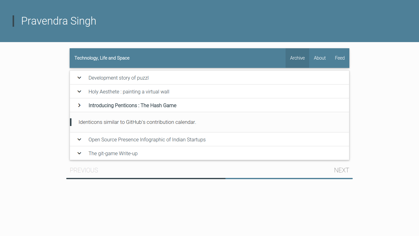Image resolution: width=419 pixels, height=236 pixels.
Task: Go to the PREVIOUS page
Action: [84, 170]
